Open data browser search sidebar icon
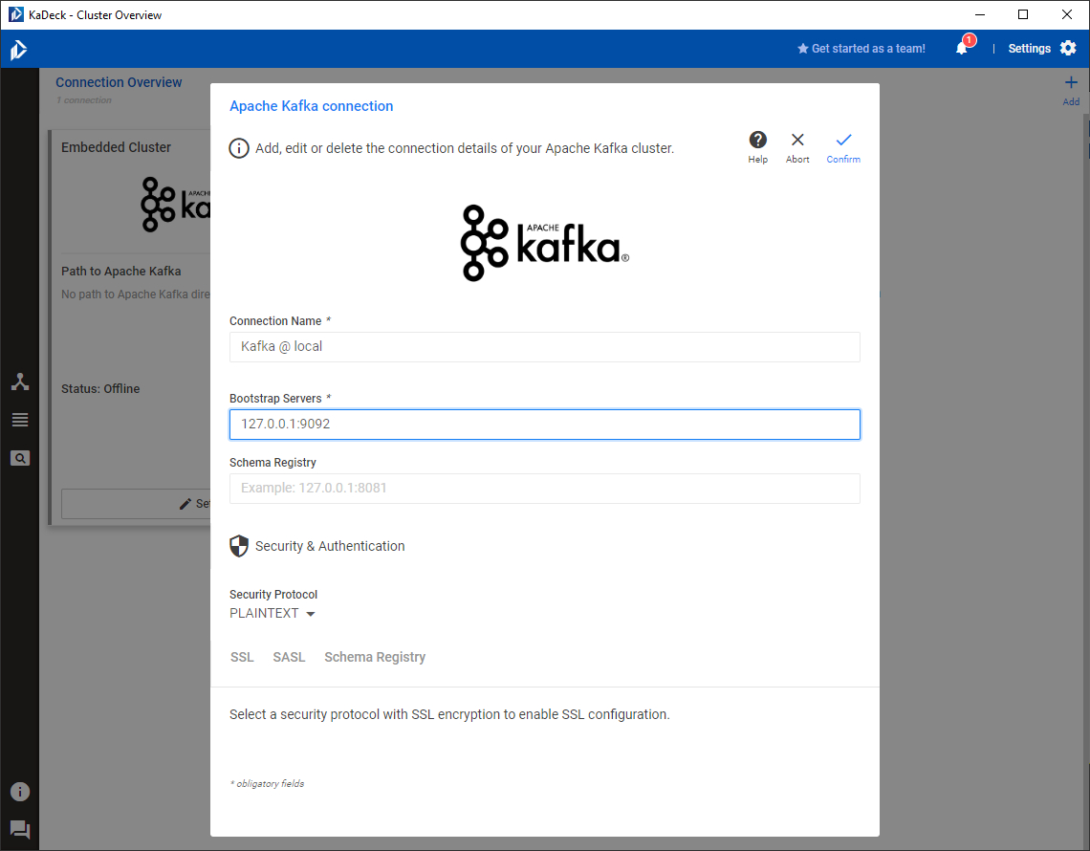This screenshot has height=851, width=1090. [x=20, y=458]
